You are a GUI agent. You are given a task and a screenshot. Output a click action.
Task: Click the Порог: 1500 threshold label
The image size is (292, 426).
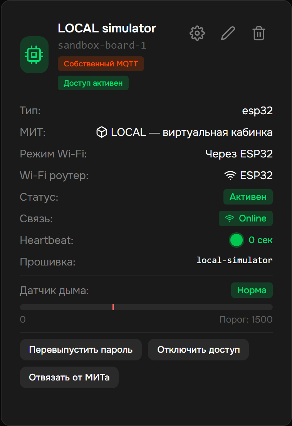click(x=246, y=319)
